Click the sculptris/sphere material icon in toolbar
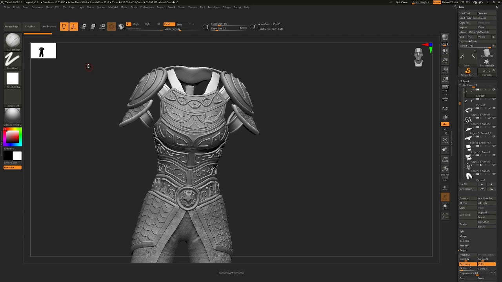The width and height of the screenshot is (502, 282). (111, 27)
